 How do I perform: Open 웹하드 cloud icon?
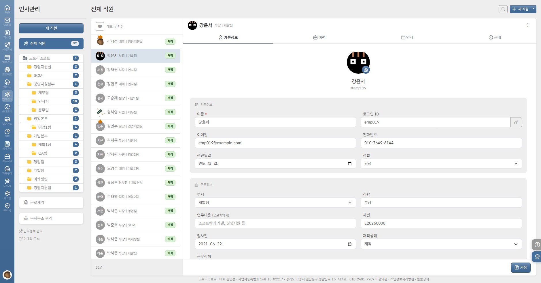[7, 83]
